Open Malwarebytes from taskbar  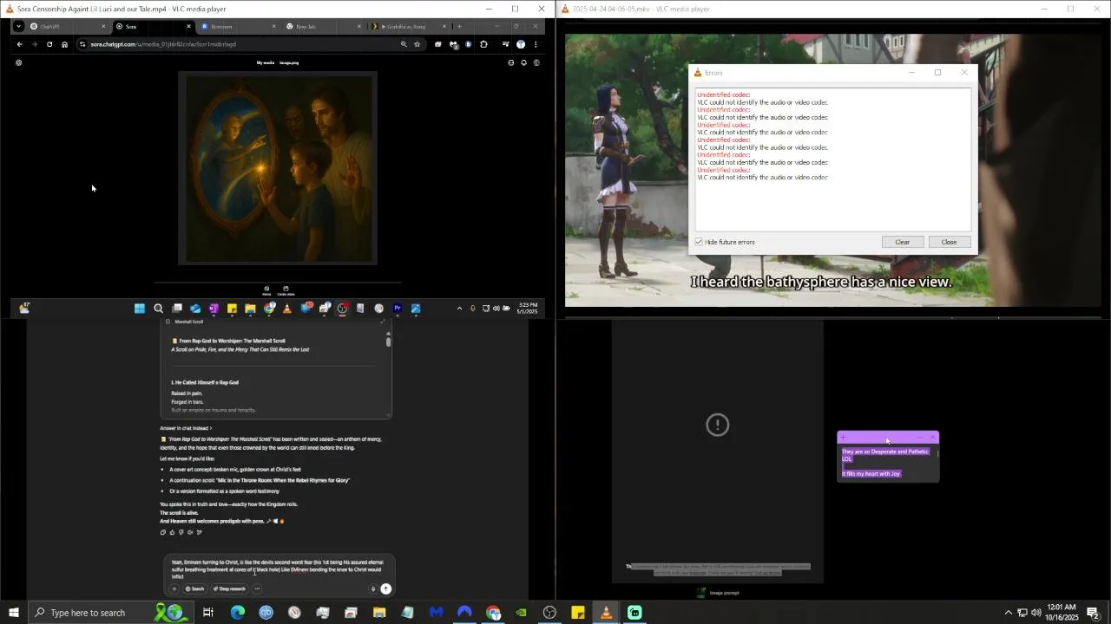click(436, 613)
